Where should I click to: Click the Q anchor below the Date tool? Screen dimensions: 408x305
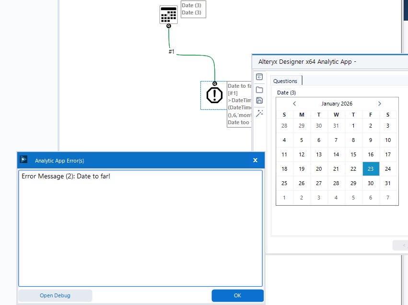[x=168, y=26]
